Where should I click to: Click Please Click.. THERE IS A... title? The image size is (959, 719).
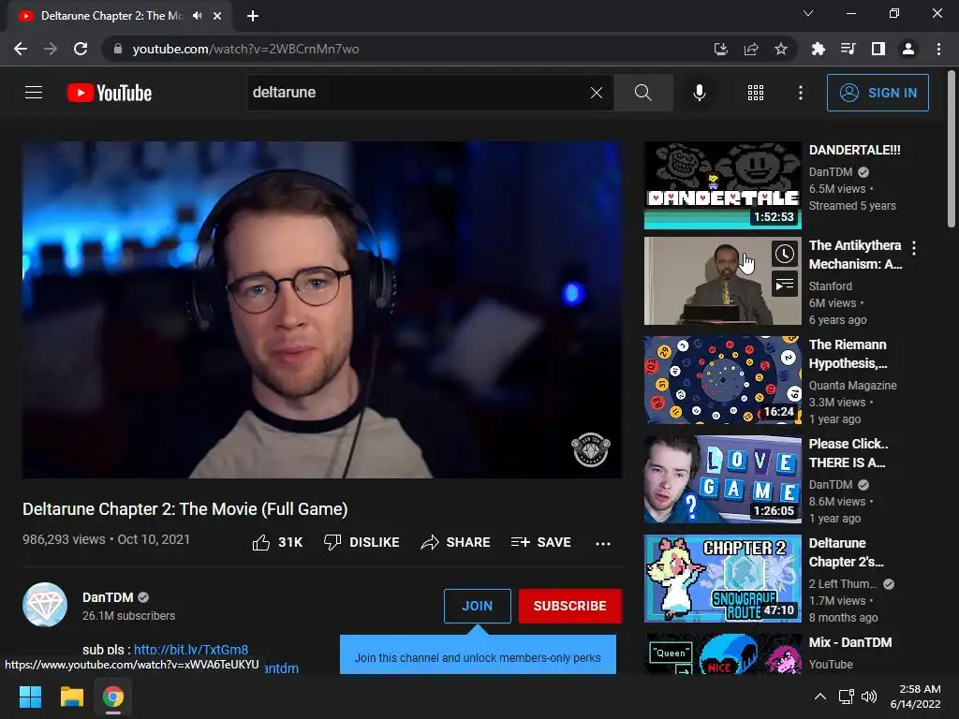coord(848,453)
